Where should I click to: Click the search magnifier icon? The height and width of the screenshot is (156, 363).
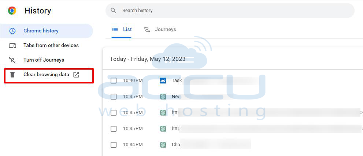click(x=114, y=11)
